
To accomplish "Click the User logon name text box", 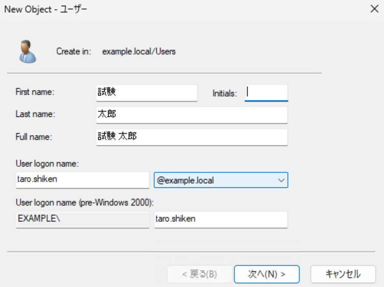I will coord(82,180).
